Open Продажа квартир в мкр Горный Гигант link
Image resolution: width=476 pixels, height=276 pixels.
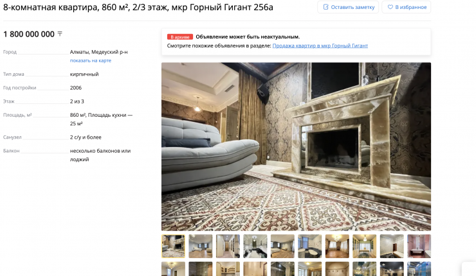click(x=320, y=46)
